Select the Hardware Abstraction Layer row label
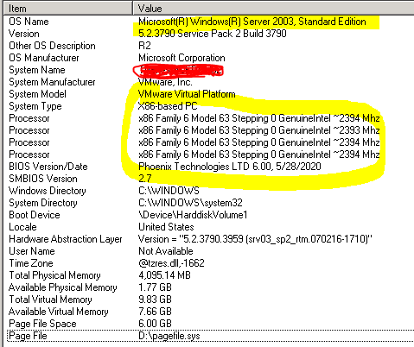The image size is (414, 347). [66, 239]
